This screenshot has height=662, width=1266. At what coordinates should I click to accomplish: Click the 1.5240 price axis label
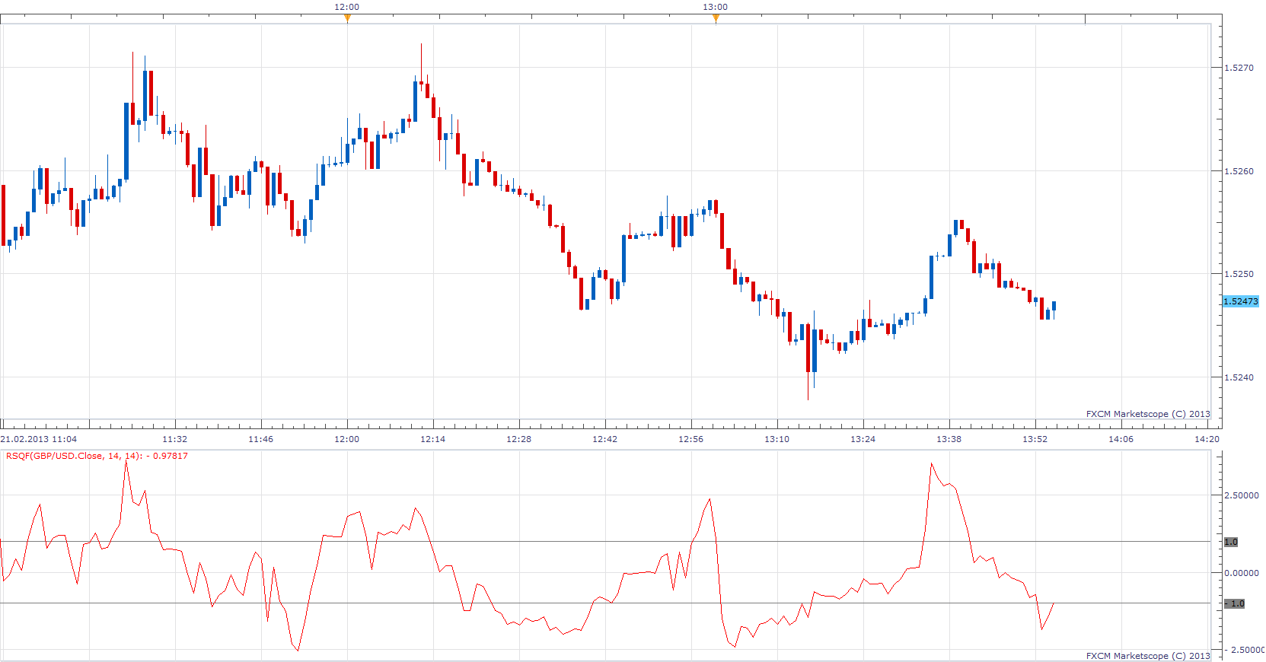pyautogui.click(x=1239, y=377)
